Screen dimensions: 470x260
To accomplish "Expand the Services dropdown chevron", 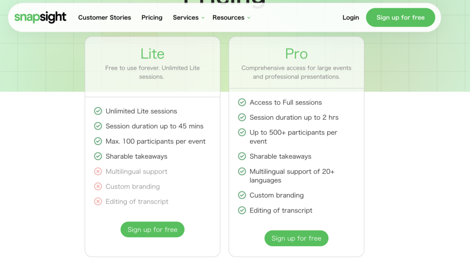I will [203, 18].
